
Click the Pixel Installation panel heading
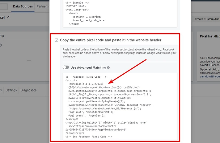point(210,36)
